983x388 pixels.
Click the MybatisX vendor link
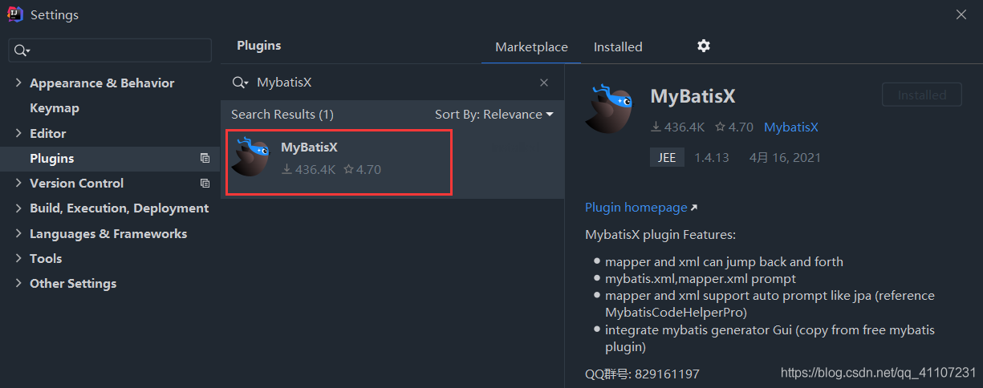pos(791,127)
